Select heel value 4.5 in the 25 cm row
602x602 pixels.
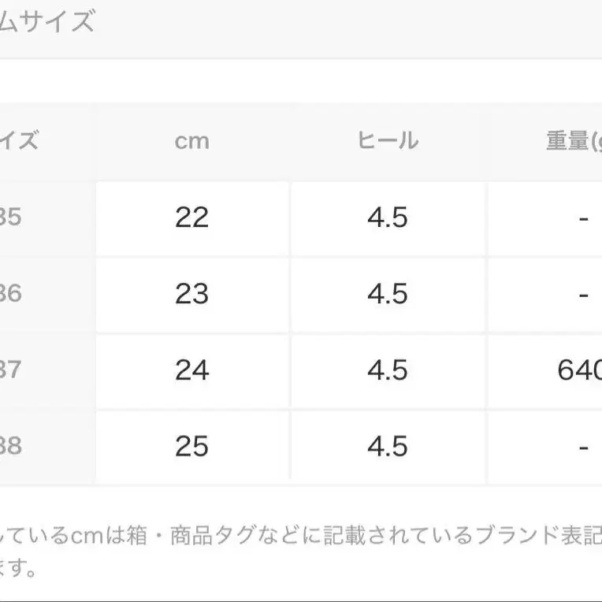coord(388,447)
